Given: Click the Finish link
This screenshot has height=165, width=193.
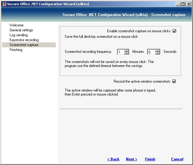Looking at the screenshot, I should pos(150,159).
